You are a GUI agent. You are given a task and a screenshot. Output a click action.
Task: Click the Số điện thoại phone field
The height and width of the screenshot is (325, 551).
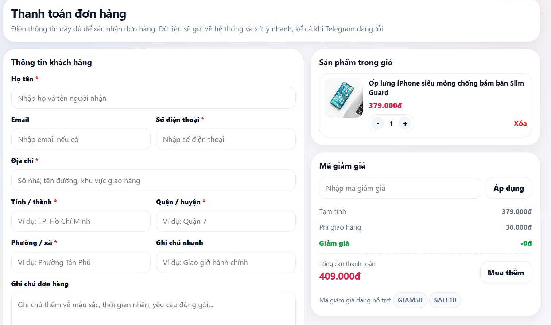[x=225, y=139]
